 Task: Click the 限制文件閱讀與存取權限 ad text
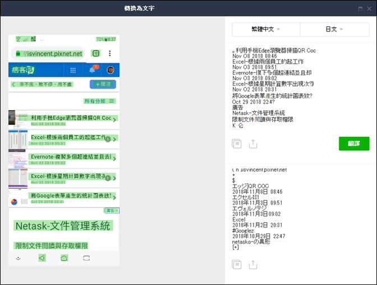tap(52, 246)
